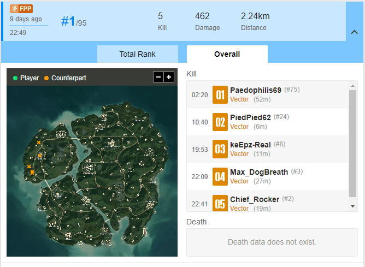Screen dimensions: 365x267
Task: Click the 10:40 kill timestamp
Action: (x=200, y=122)
